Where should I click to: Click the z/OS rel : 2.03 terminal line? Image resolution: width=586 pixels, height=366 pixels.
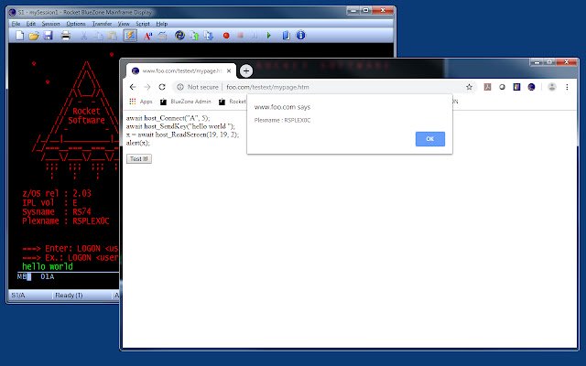click(57, 193)
